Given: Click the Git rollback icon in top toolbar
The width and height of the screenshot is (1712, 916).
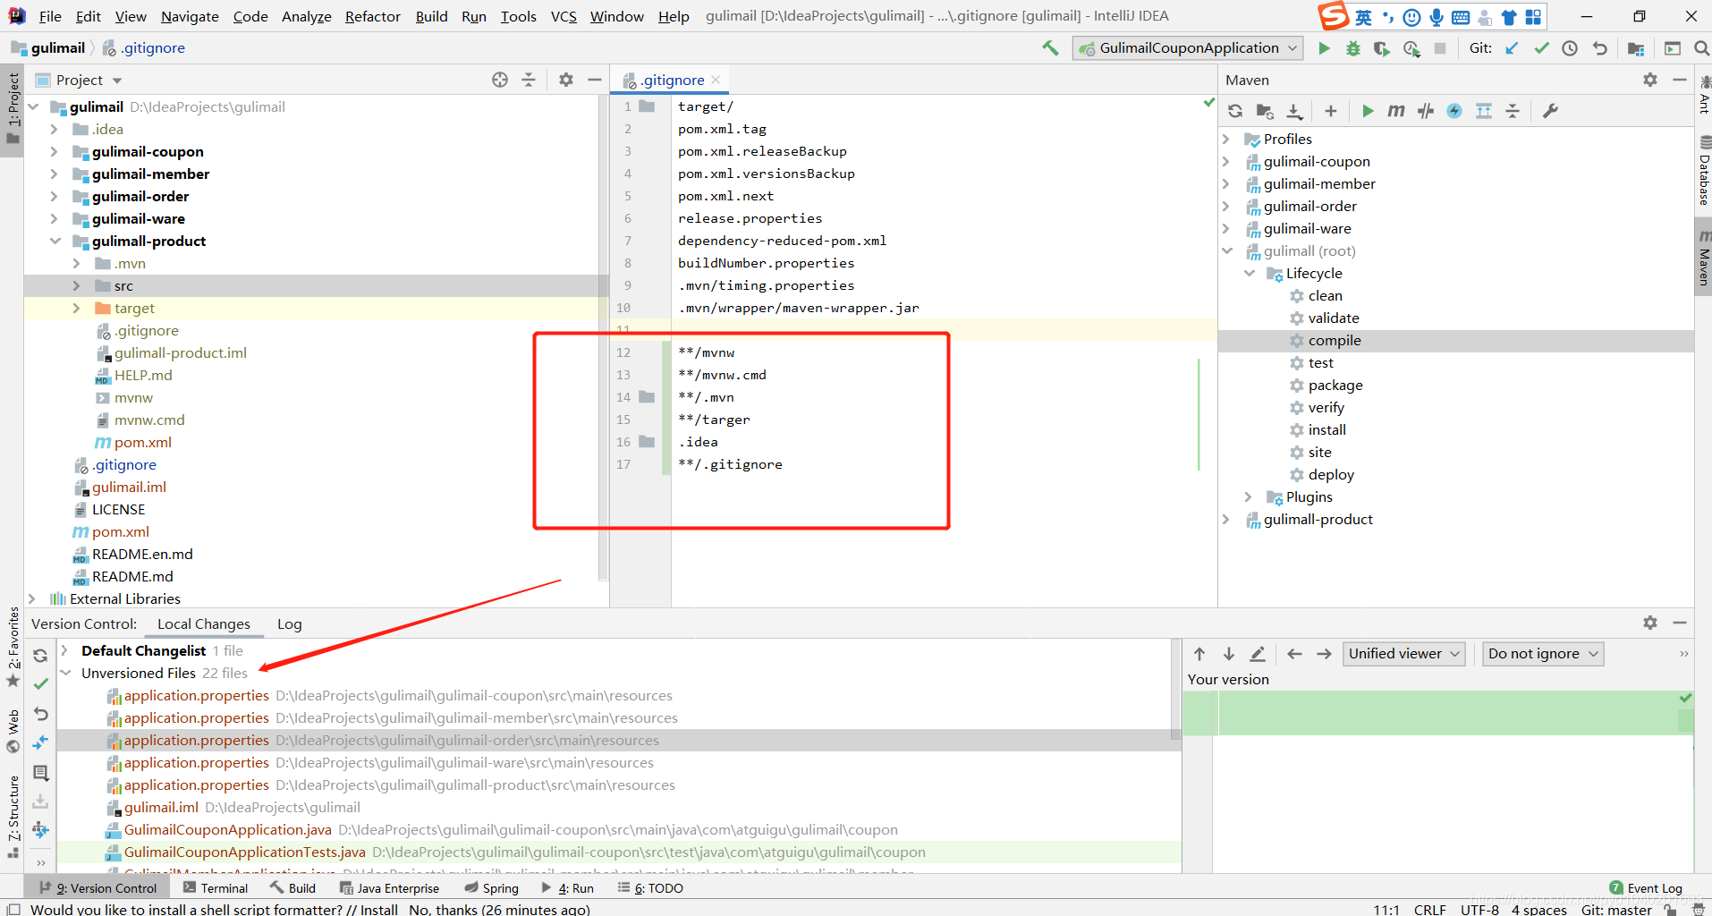Looking at the screenshot, I should click(1600, 48).
